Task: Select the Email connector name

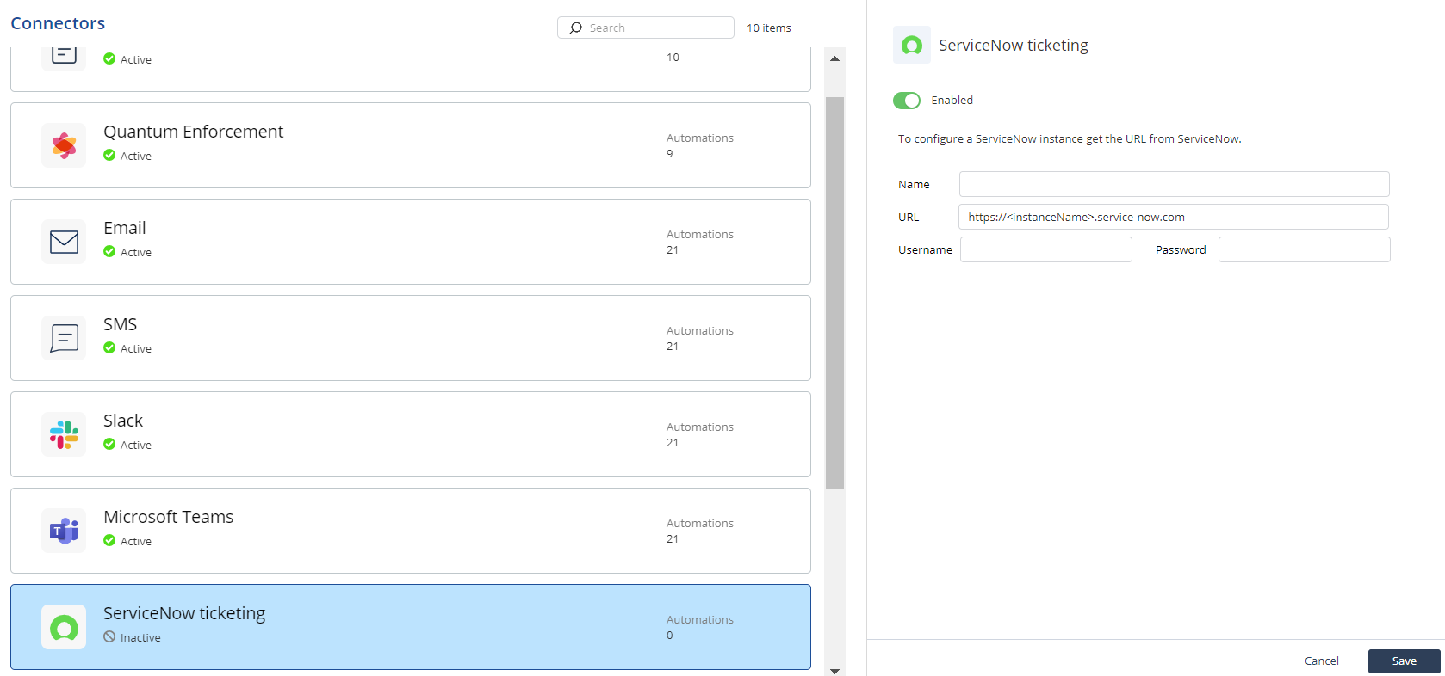Action: pyautogui.click(x=125, y=228)
